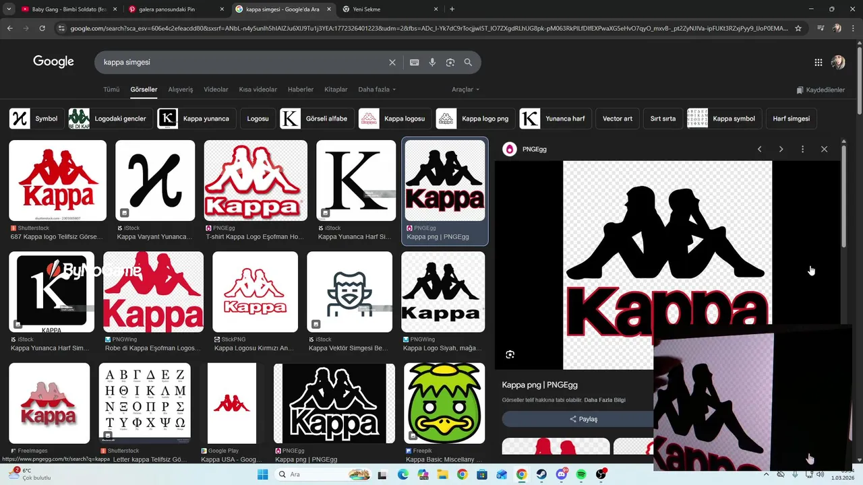Screen dimensions: 863x485
Task: Click the 'kappa simgesi' search input field
Action: coord(243,62)
